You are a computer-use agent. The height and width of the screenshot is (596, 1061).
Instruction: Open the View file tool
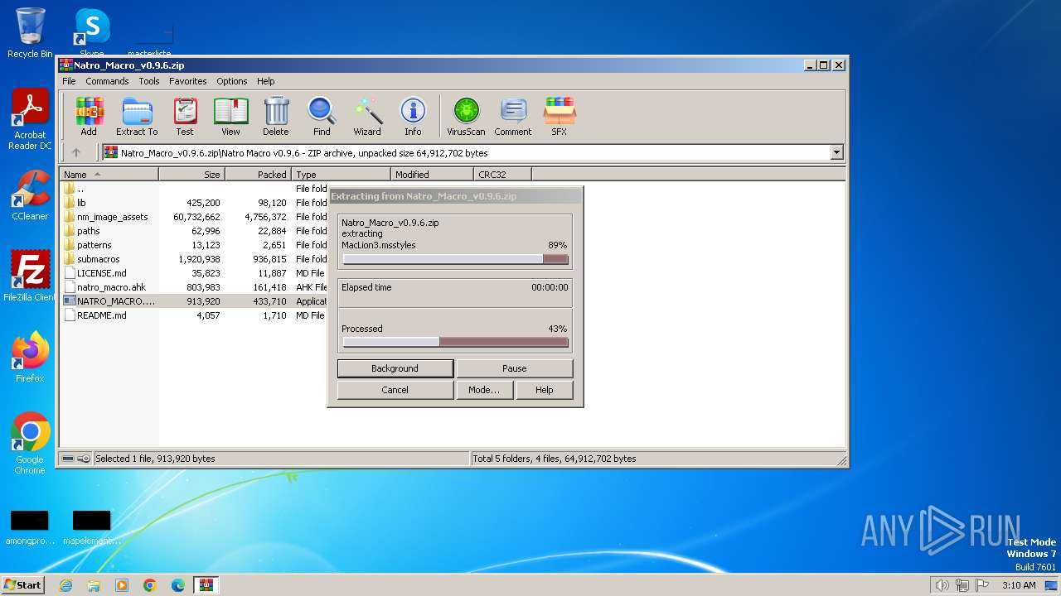point(230,116)
